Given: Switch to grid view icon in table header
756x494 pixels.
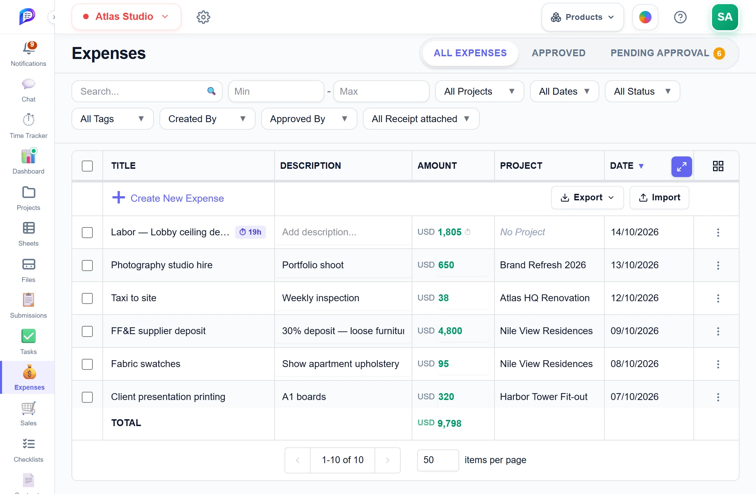Looking at the screenshot, I should [718, 166].
